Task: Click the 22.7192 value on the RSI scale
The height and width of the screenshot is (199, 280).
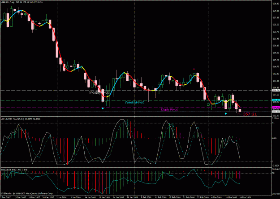Action: click(x=276, y=193)
